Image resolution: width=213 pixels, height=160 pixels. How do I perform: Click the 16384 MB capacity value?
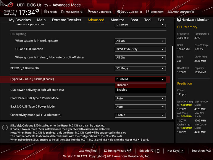200,72
